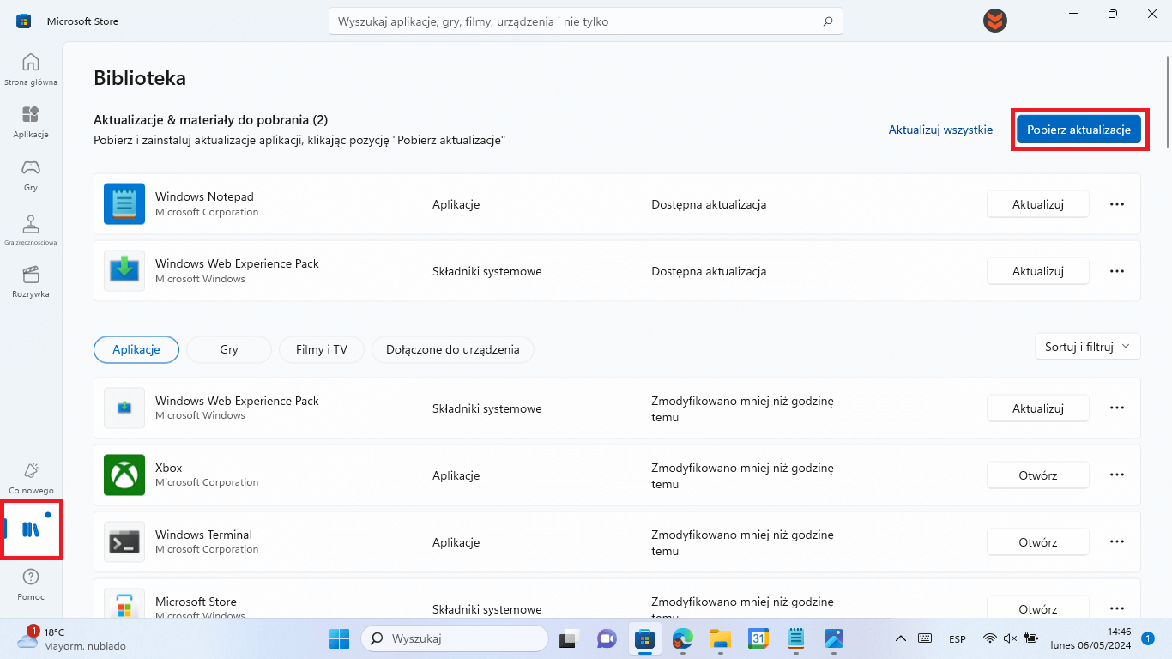Open more options for Web Experience Pack row marked Zmodyfikowano
Viewport: 1172px width, 659px height.
(x=1117, y=408)
